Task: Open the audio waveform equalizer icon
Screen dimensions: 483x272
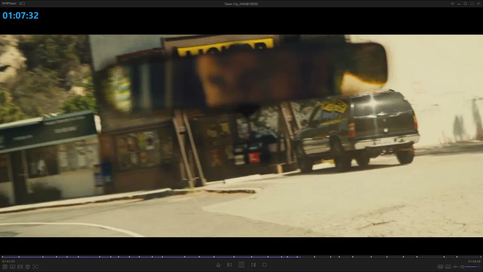Action: click(455, 267)
